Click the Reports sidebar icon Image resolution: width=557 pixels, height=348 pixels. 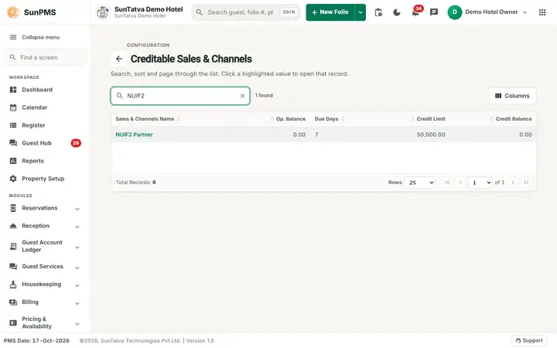pyautogui.click(x=13, y=161)
